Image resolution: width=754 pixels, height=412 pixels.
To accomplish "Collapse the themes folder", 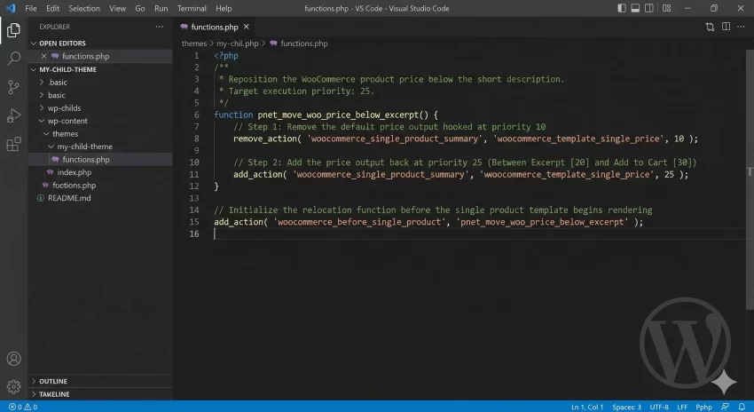I will pos(100,134).
